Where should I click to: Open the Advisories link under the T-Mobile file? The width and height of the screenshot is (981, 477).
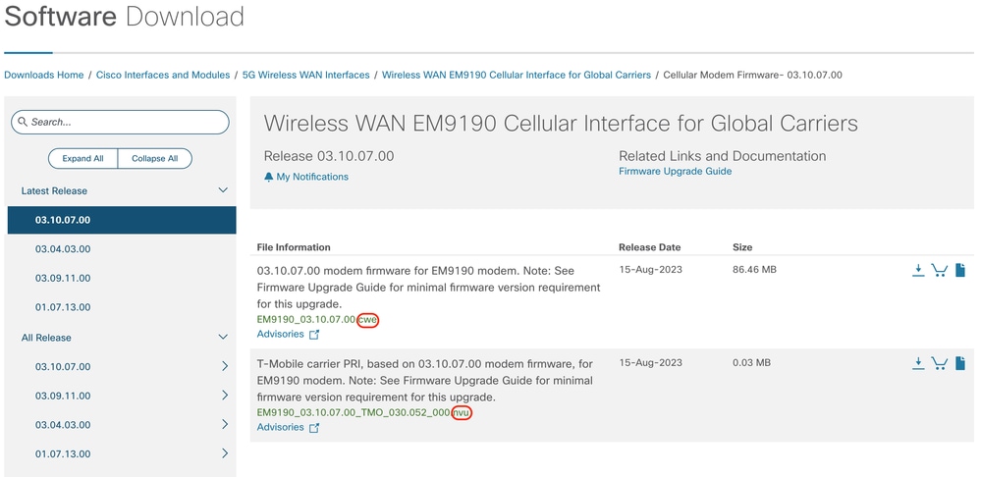pos(280,427)
